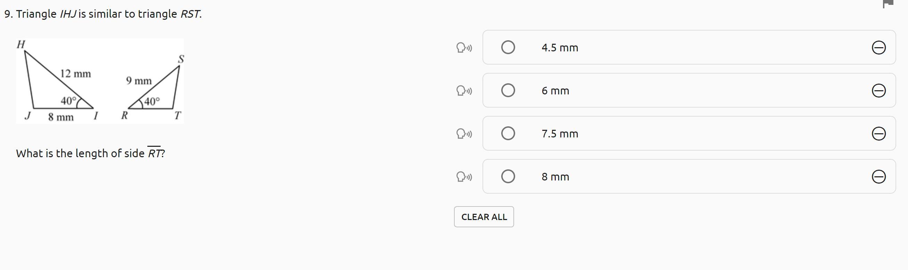908x270 pixels.
Task: Click the 4.5 mm answer text
Action: (x=560, y=48)
